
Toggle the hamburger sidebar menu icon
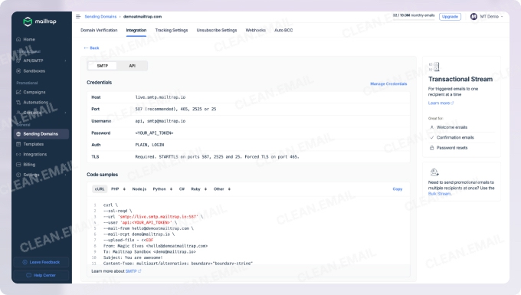pyautogui.click(x=78, y=16)
